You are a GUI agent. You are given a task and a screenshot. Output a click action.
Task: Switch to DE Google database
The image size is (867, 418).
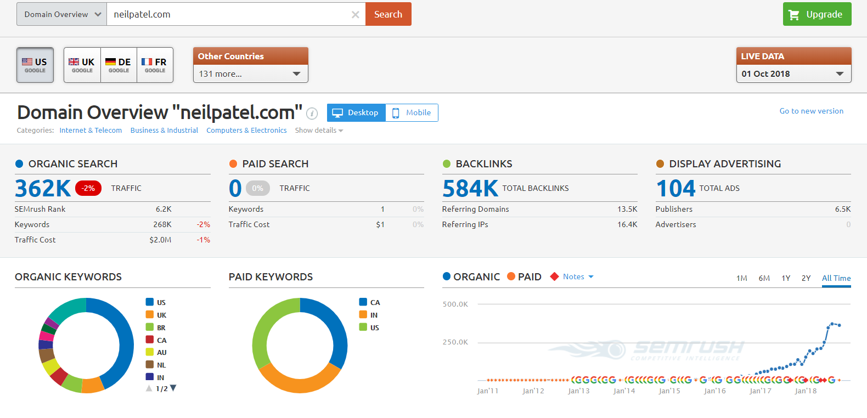tap(119, 65)
